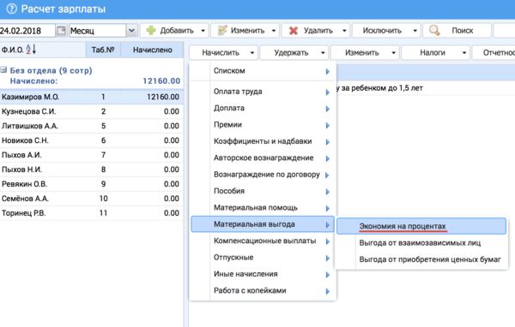This screenshot has width=515, height=327.
Task: Open Удалить dropdown arrow
Action: tap(344, 31)
